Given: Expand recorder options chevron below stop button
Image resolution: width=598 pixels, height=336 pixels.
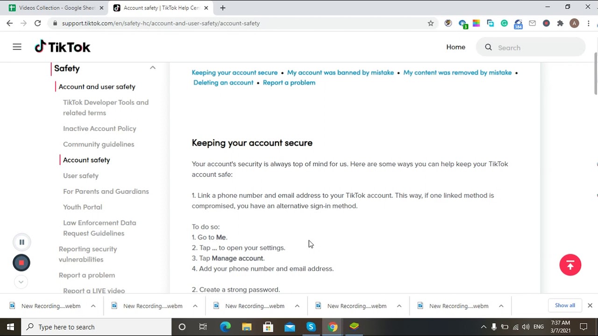Looking at the screenshot, I should click(21, 282).
